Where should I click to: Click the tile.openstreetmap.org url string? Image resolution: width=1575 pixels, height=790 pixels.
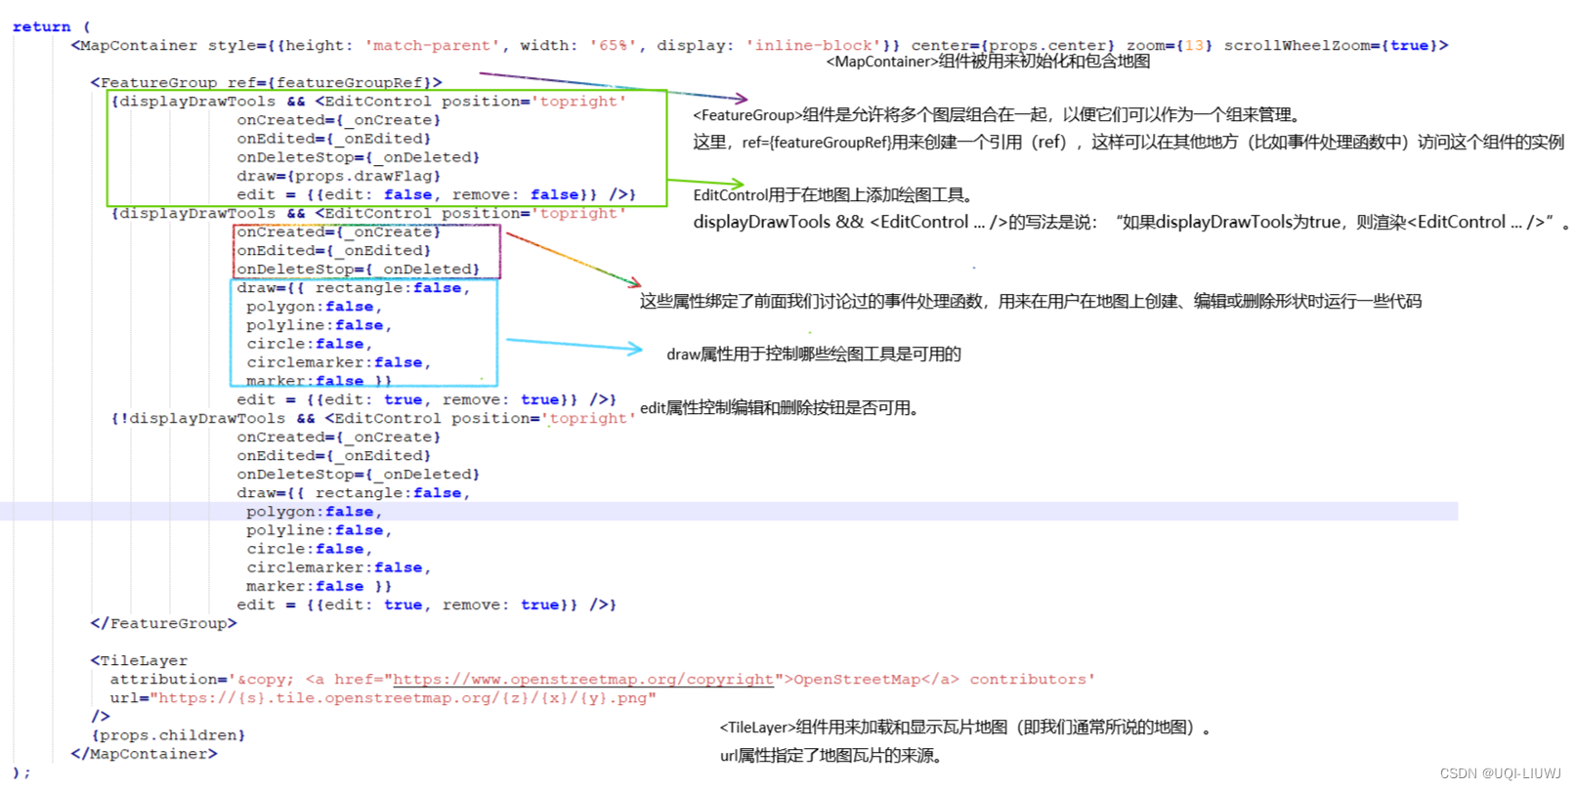point(403,698)
